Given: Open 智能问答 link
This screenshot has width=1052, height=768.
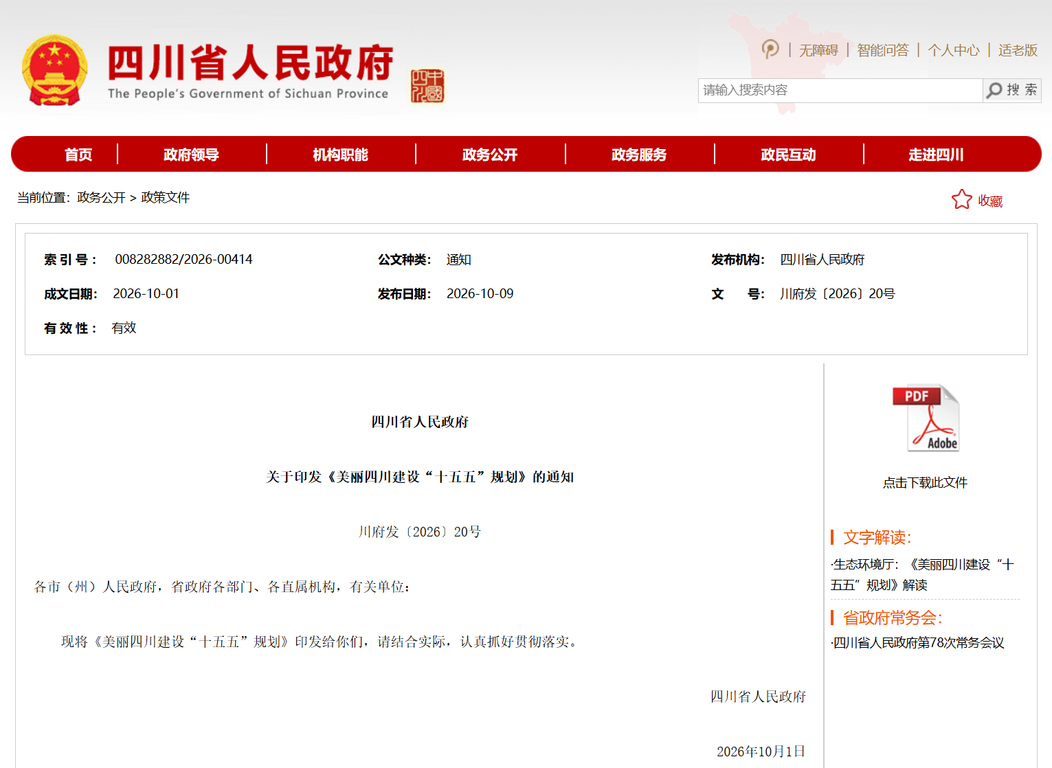Looking at the screenshot, I should pos(883,50).
